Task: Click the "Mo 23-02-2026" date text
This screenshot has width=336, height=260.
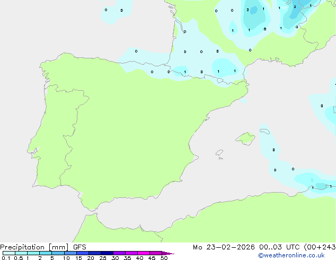Action: [224, 247]
